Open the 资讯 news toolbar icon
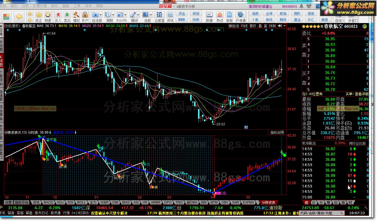The height and width of the screenshot is (221, 377). pos(170,17)
